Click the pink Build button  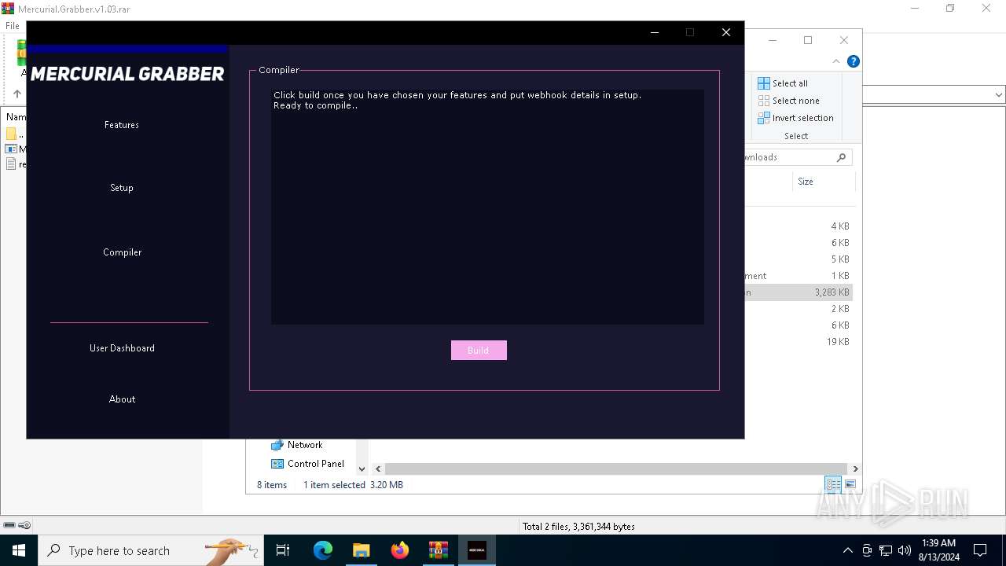click(479, 351)
